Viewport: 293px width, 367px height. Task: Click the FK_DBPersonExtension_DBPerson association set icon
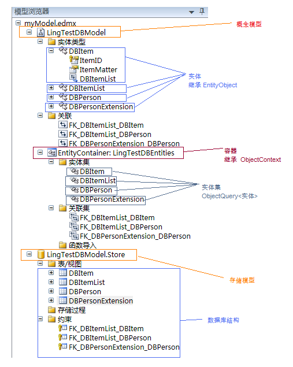click(x=74, y=236)
